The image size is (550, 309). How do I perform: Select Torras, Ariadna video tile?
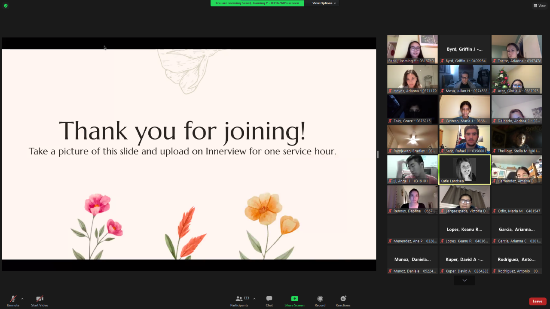tap(516, 49)
